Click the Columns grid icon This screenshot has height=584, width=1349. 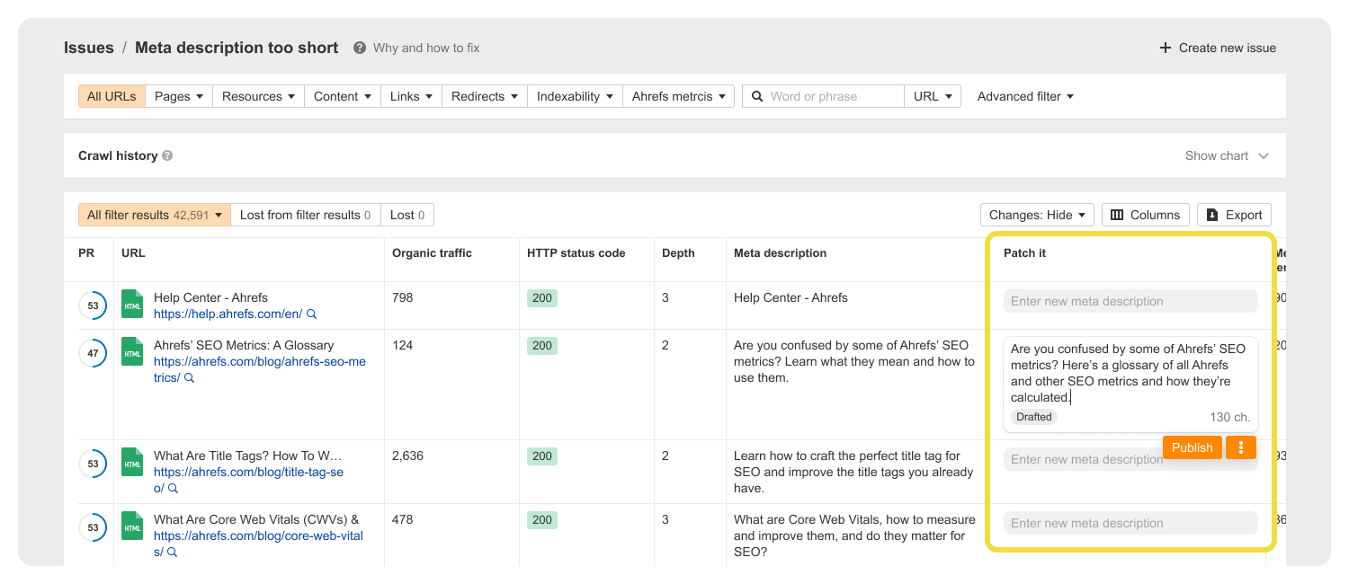(1115, 214)
